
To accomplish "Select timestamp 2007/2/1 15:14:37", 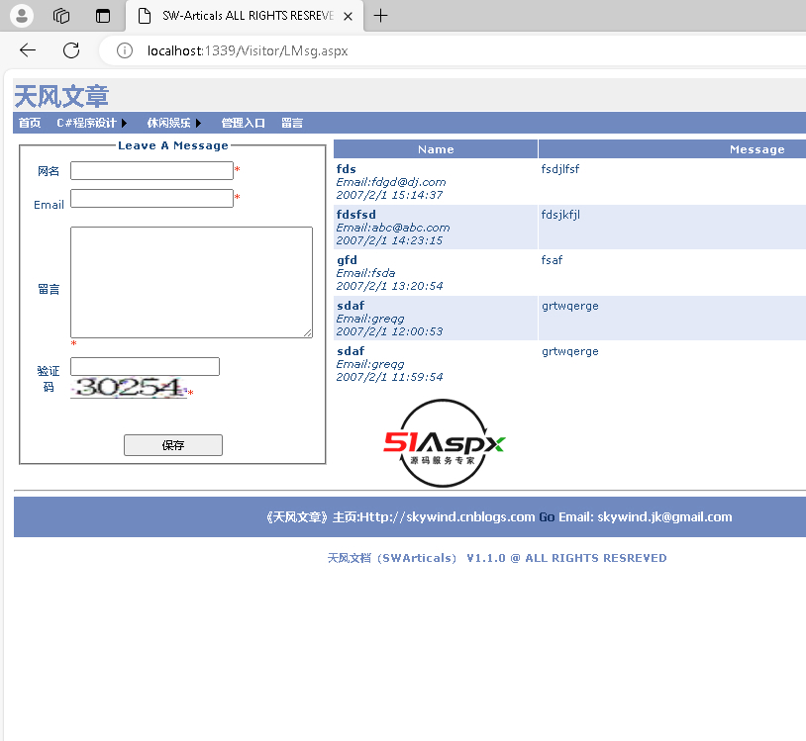I will tap(389, 195).
